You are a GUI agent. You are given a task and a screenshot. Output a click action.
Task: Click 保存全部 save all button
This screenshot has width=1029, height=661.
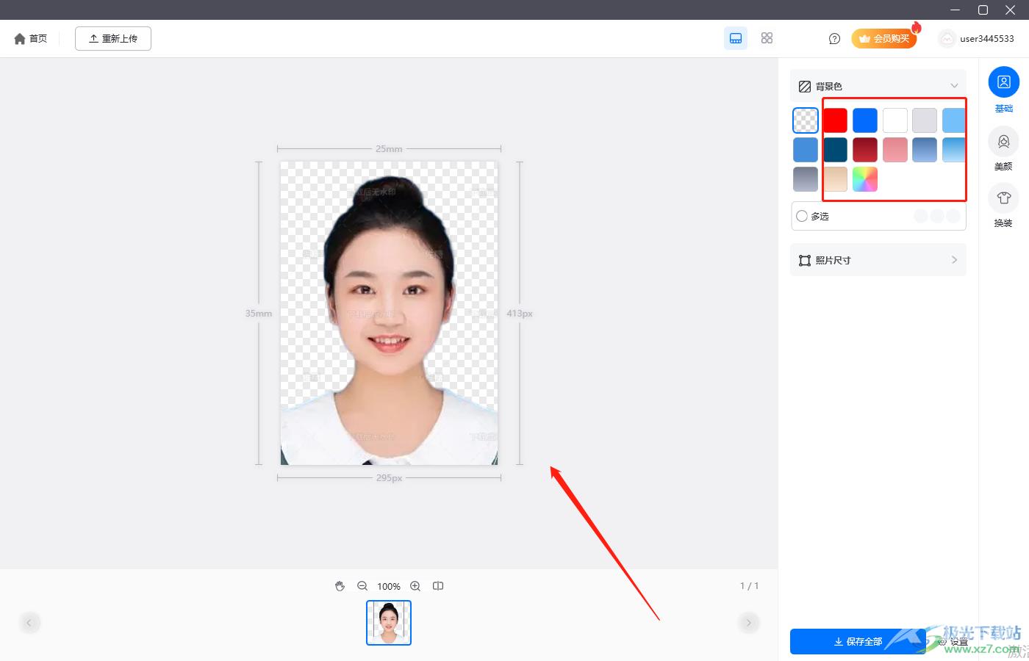coord(858,641)
